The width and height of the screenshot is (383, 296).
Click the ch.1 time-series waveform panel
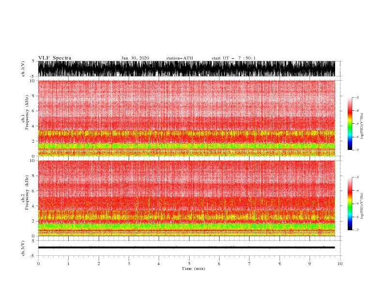186,69
